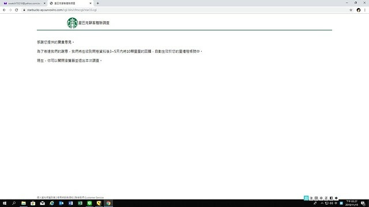Open Word from the taskbar
Viewport: 369px width, 207px height.
70,203
